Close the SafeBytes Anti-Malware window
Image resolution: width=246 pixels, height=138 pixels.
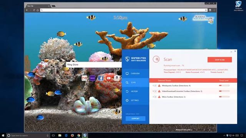(235, 51)
